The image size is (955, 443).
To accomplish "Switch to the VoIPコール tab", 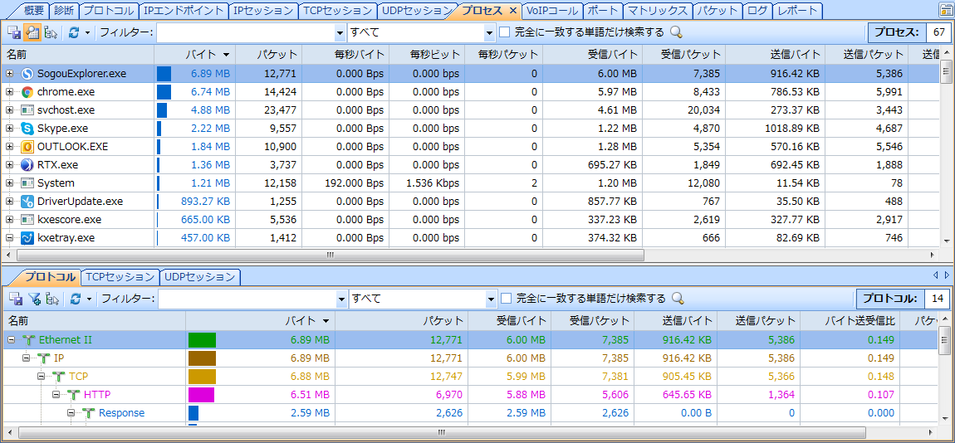I will [x=551, y=11].
